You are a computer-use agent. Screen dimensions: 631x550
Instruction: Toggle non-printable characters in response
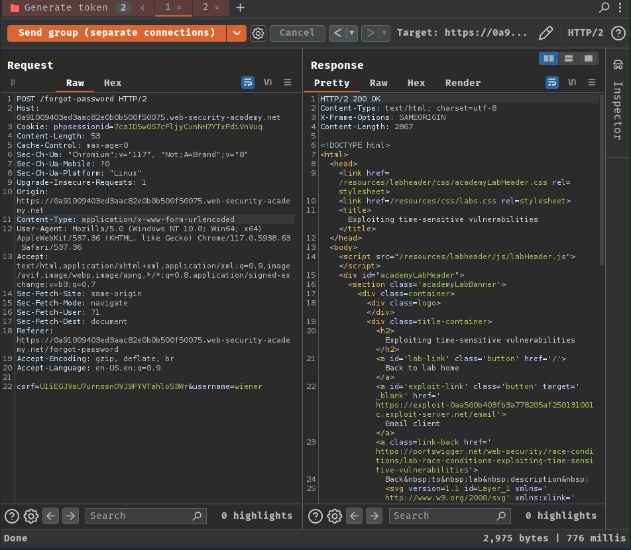572,82
